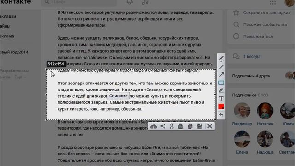Click the bookmark star icon
The width and height of the screenshot is (295, 166).
[x=236, y=12]
